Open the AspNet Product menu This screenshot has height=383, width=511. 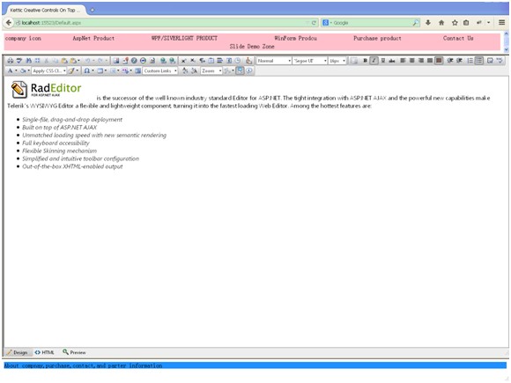93,38
